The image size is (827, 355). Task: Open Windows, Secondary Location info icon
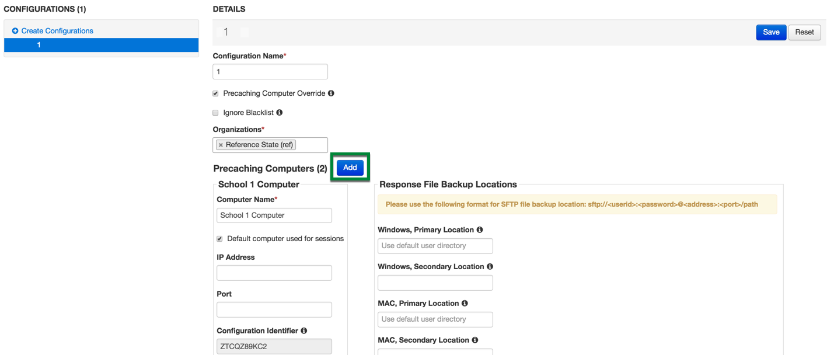(x=490, y=267)
